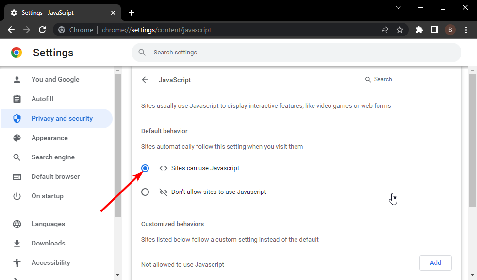The width and height of the screenshot is (477, 280).
Task: Click sidebar scrollbar down arrow
Action: click(118, 275)
